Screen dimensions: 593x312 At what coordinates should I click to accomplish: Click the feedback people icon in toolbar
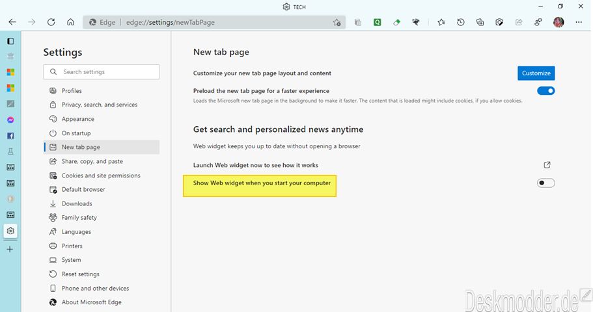coord(538,22)
